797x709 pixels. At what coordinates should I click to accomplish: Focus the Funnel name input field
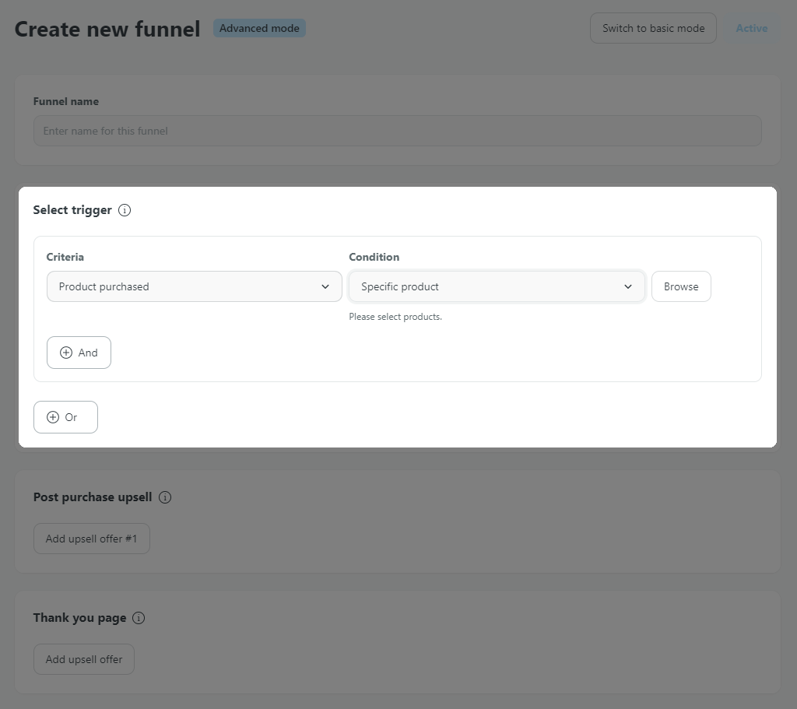398,131
